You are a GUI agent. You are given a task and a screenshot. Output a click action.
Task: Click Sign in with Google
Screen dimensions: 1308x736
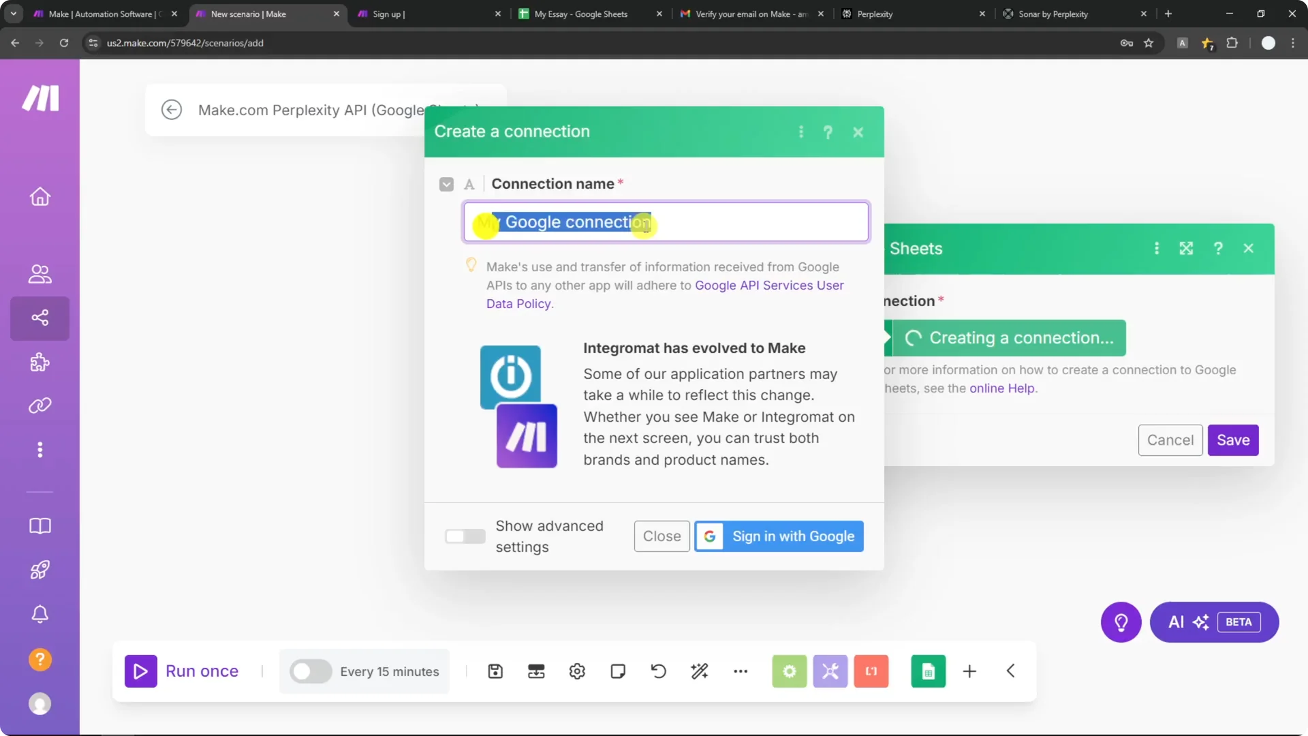pyautogui.click(x=778, y=536)
